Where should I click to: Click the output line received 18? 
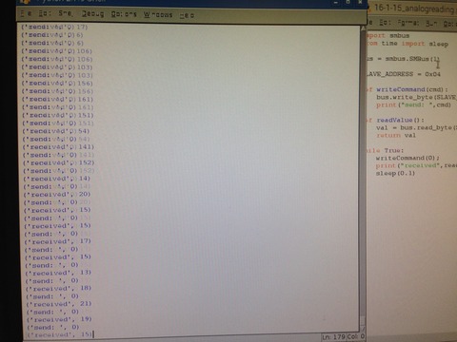click(x=59, y=288)
